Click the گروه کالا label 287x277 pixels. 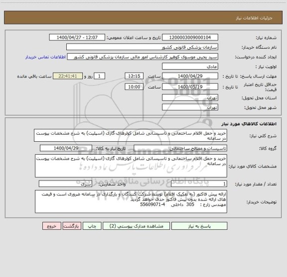pyautogui.click(x=268, y=148)
